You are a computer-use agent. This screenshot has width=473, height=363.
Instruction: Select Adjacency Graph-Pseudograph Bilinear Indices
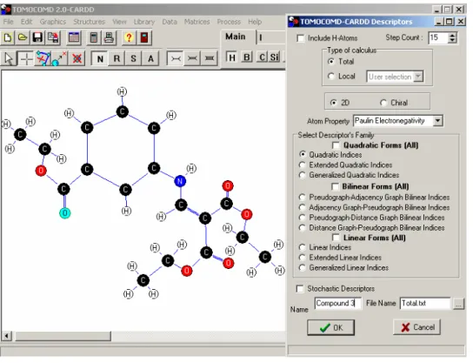303,207
